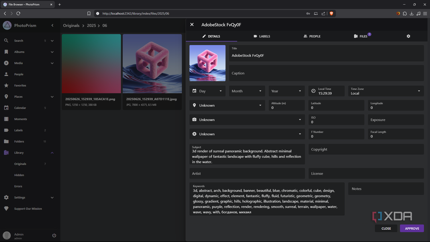The image size is (430, 242).
Task: Open Hidden in the Library submenu
Action: tap(19, 175)
